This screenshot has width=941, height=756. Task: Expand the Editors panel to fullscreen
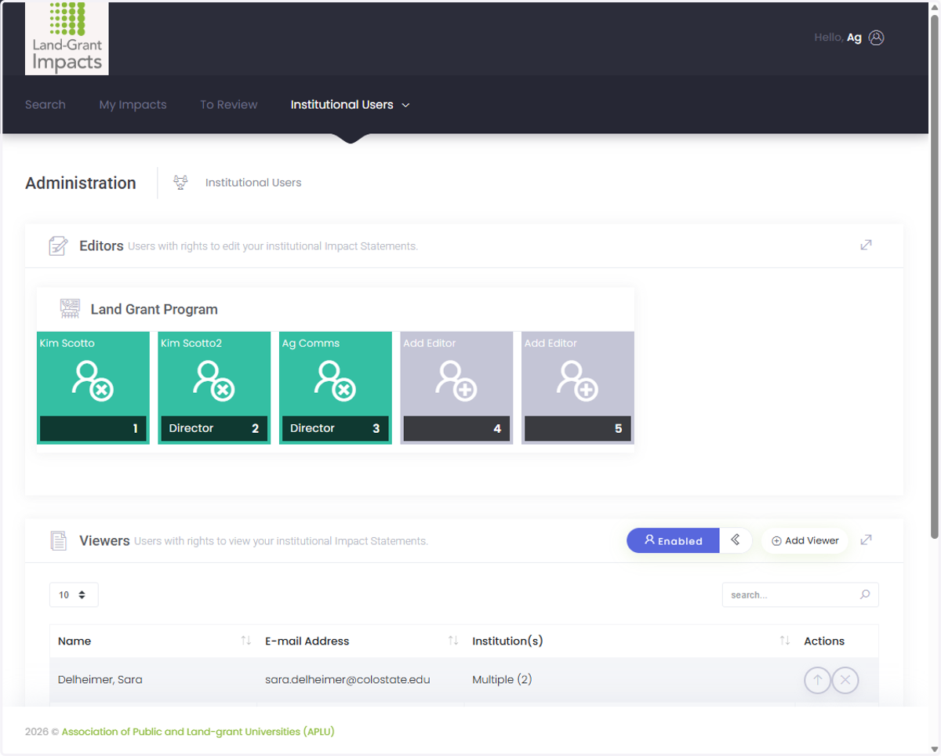tap(866, 245)
